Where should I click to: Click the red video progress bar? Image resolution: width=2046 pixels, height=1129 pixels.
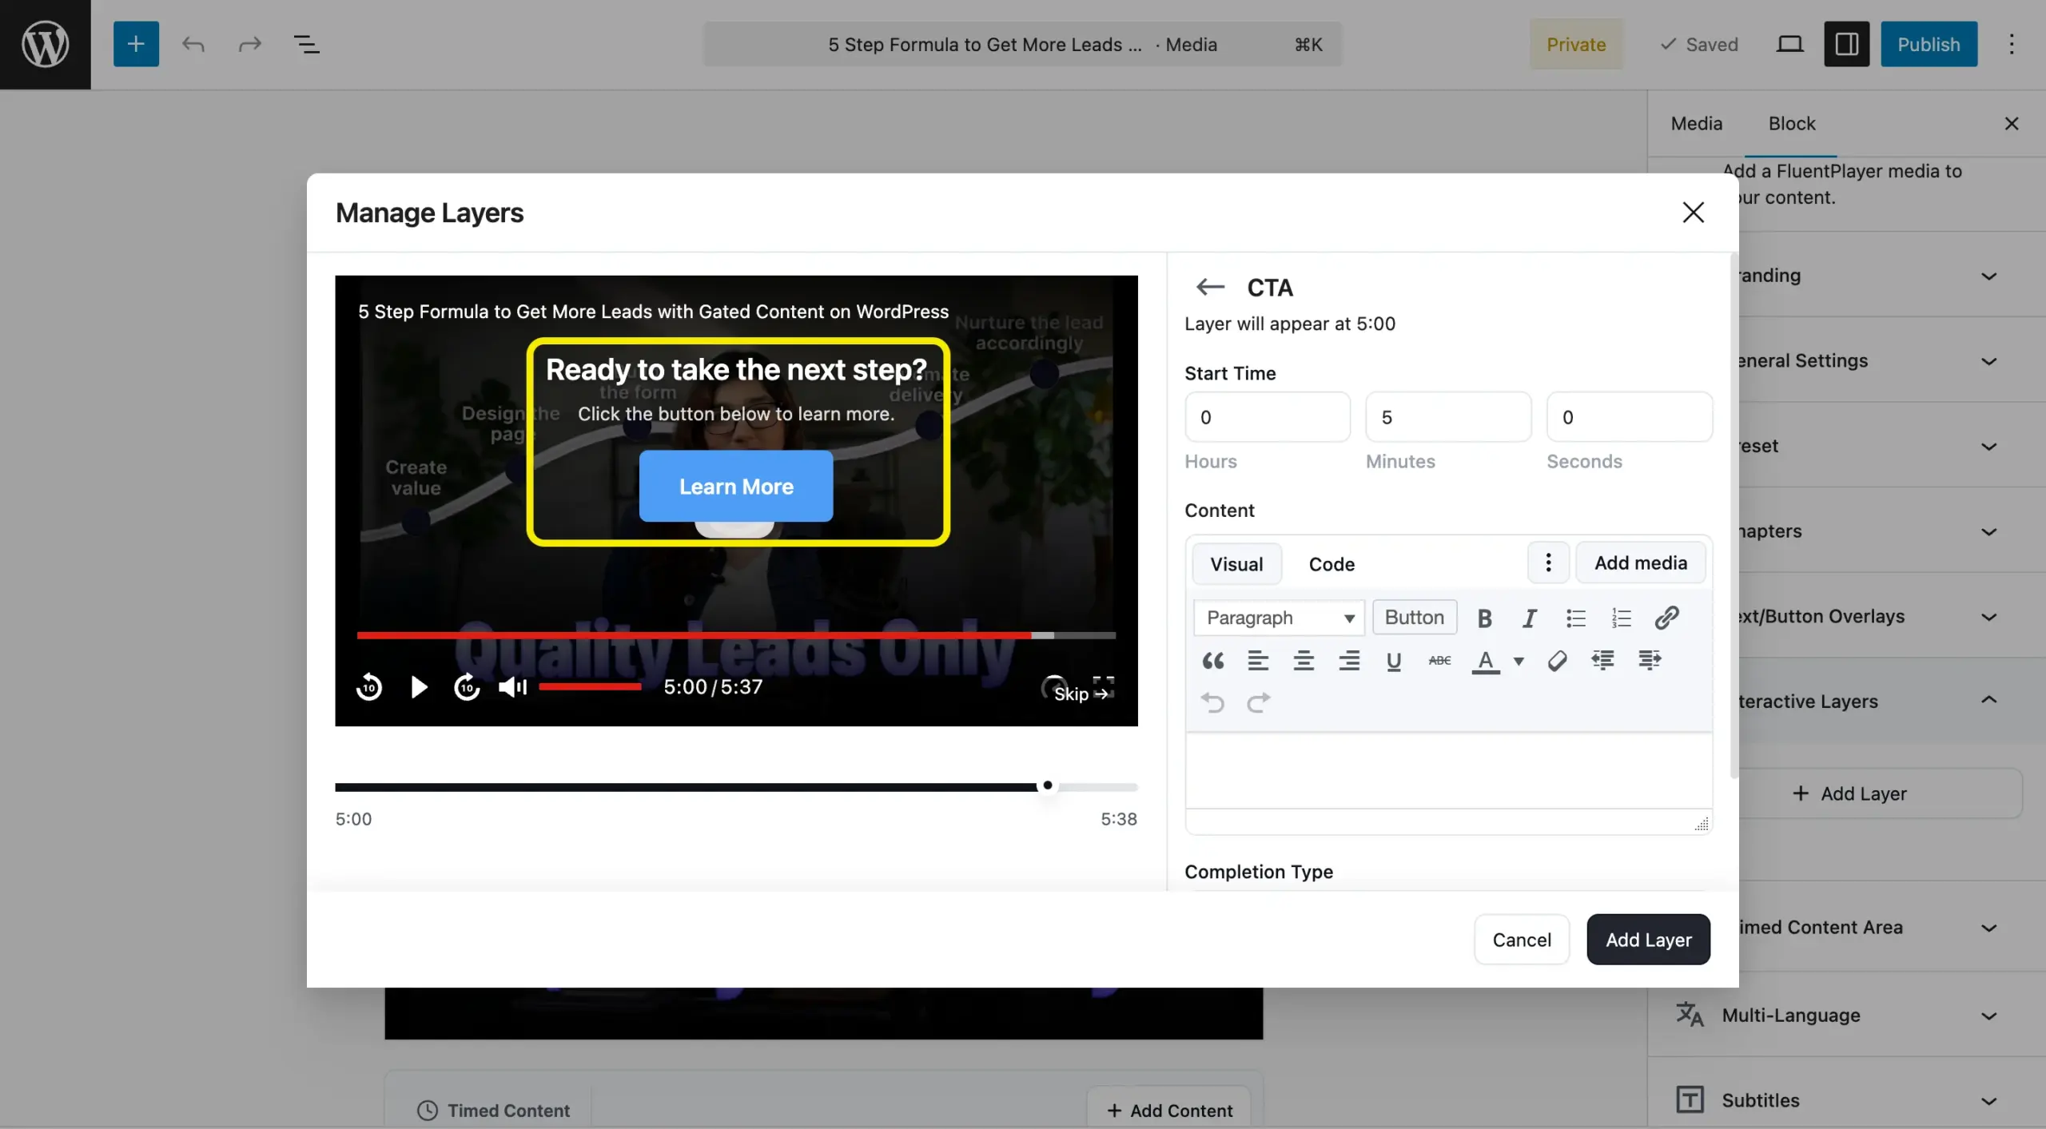[735, 635]
